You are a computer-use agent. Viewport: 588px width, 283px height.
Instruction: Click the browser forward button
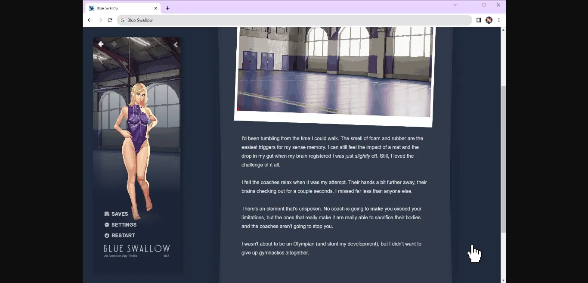coord(100,20)
